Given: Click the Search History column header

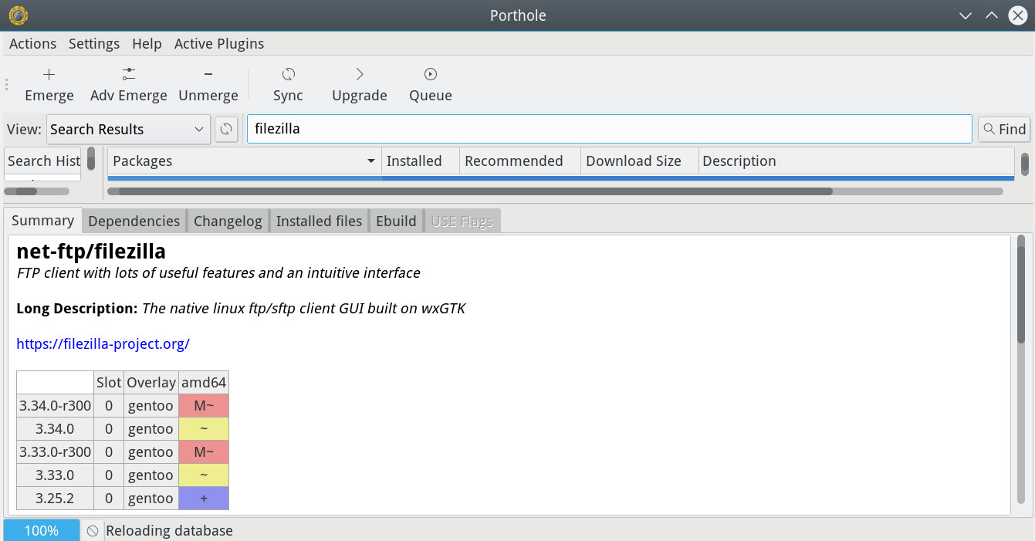Looking at the screenshot, I should (43, 161).
